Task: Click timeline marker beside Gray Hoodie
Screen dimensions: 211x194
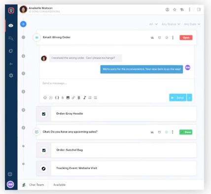Action: click(x=23, y=110)
